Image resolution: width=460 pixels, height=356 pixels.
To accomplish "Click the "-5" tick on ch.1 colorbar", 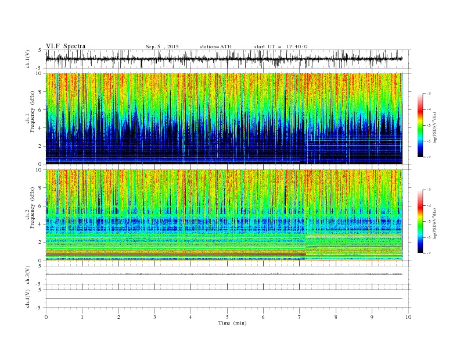I will [x=429, y=125].
